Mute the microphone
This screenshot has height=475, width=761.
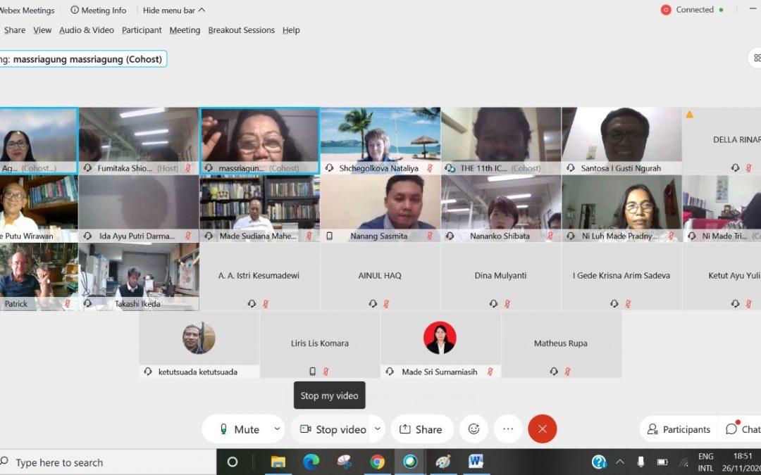click(240, 429)
